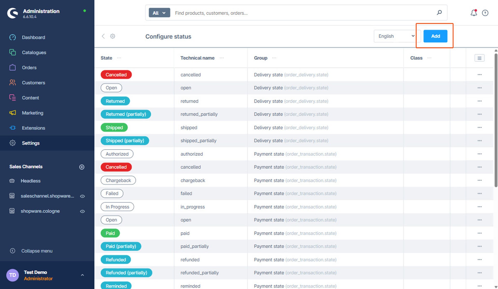Viewport: 498px width, 289px height.
Task: Open the Marketing megaphone icon
Action: click(12, 113)
